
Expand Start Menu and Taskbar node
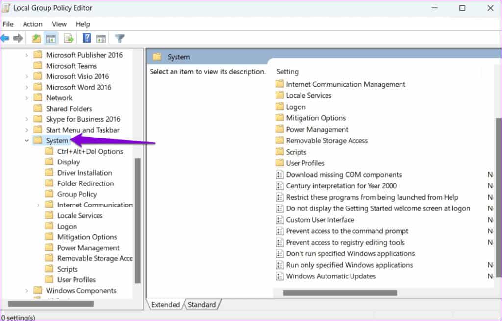click(x=27, y=130)
